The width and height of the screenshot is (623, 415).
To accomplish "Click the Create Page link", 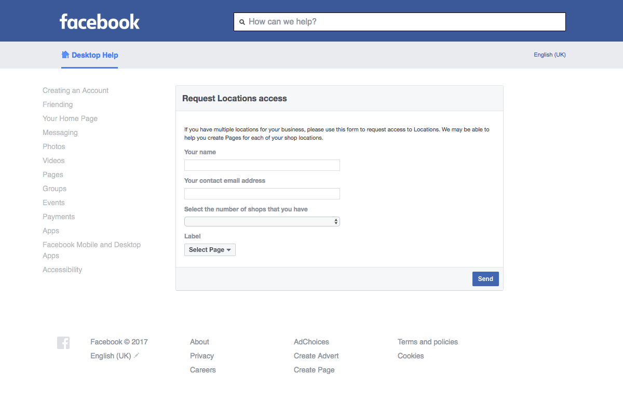I will click(314, 370).
